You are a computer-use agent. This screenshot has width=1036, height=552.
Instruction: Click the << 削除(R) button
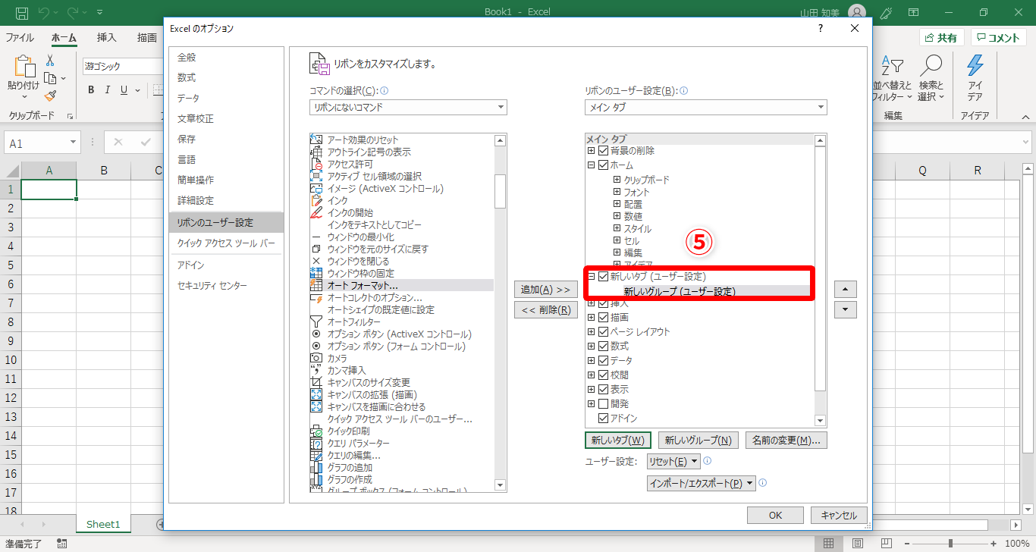pos(545,310)
